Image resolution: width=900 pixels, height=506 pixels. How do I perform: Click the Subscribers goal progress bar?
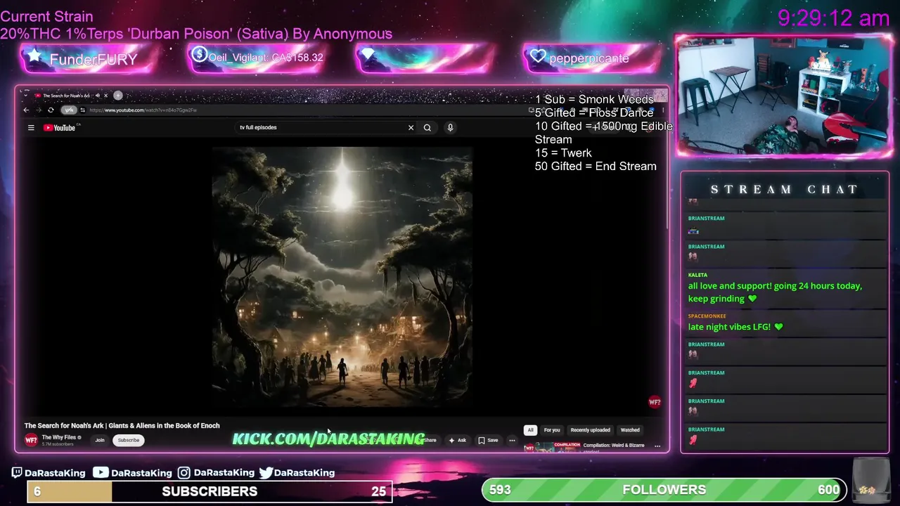[210, 491]
